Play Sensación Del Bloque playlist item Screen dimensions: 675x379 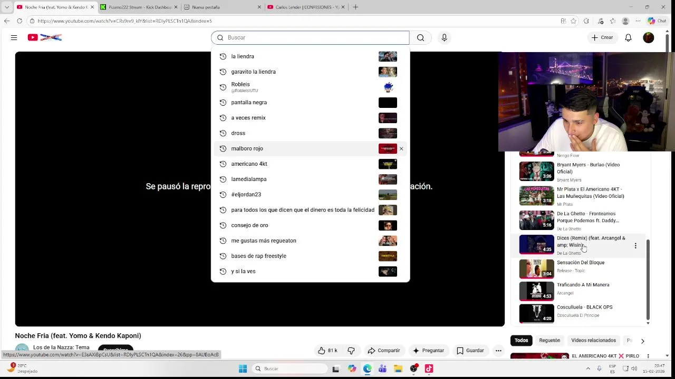(x=577, y=268)
